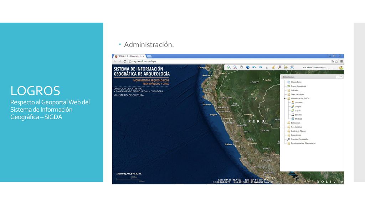365x205 pixels.
Task: Click the PERU label on the map
Action: (x=257, y=121)
